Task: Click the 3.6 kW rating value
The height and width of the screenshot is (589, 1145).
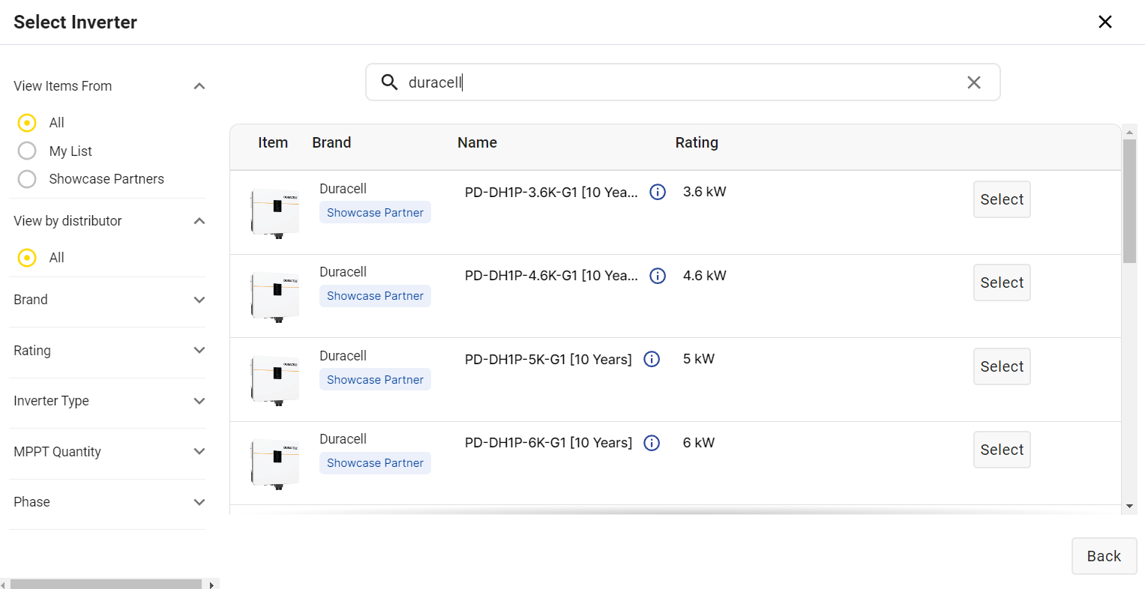Action: (704, 192)
